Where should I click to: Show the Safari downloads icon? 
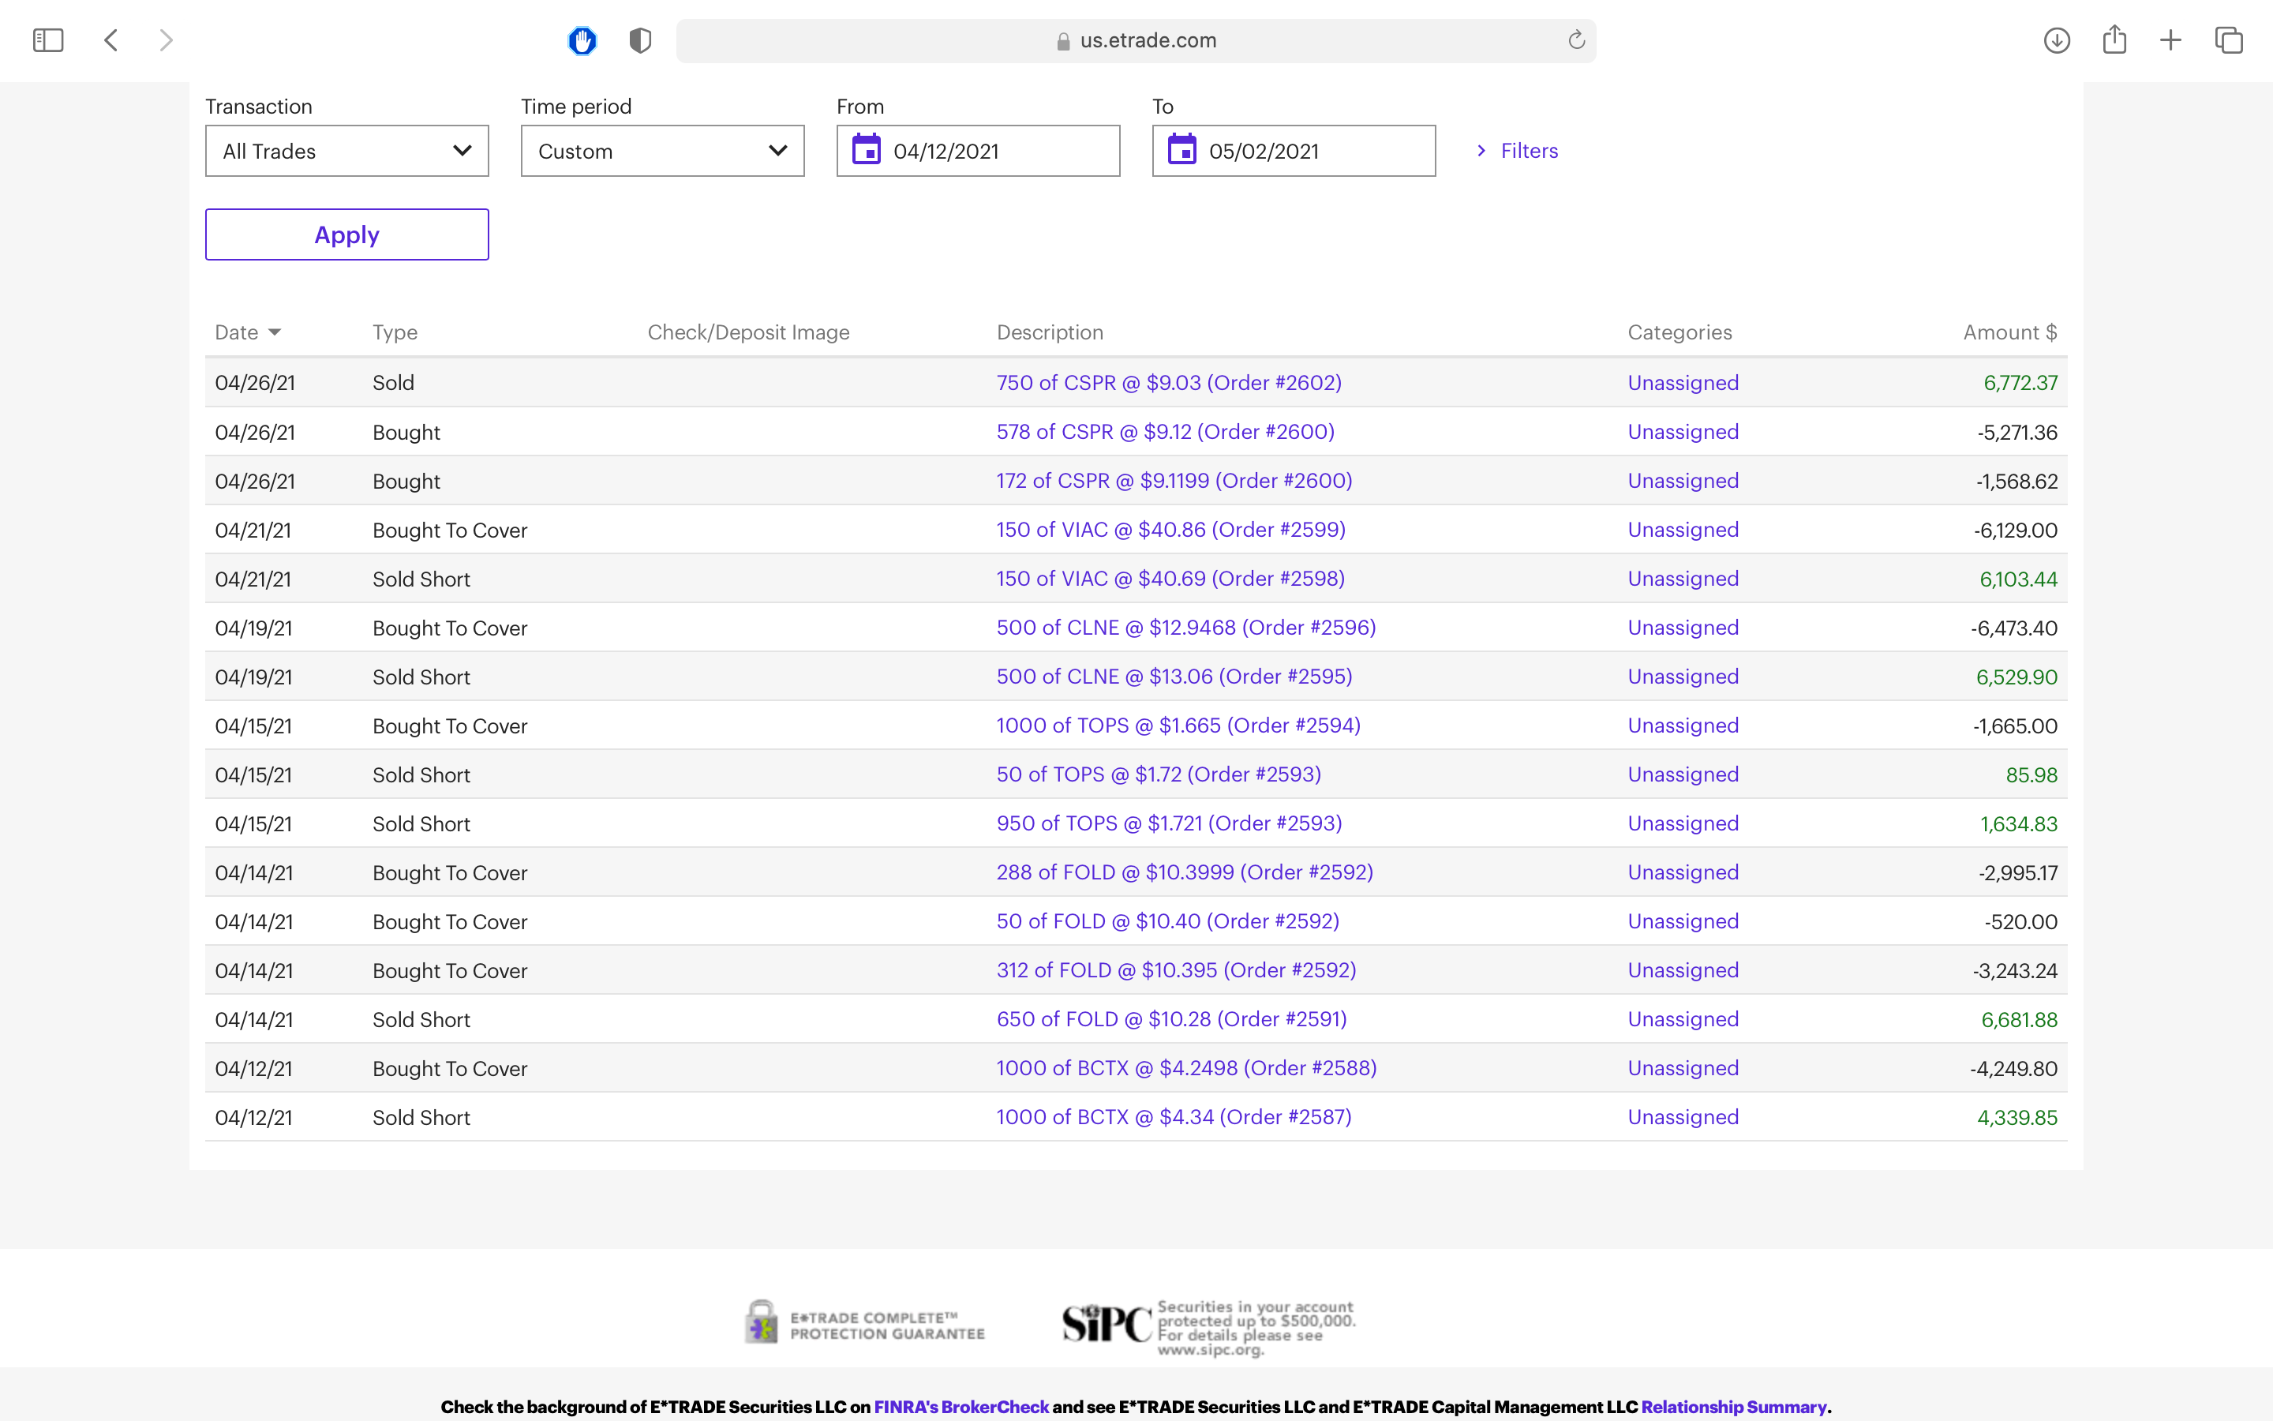(2056, 40)
